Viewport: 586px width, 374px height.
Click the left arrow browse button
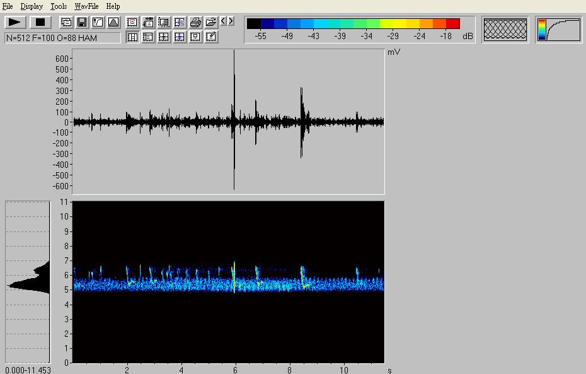pos(223,21)
